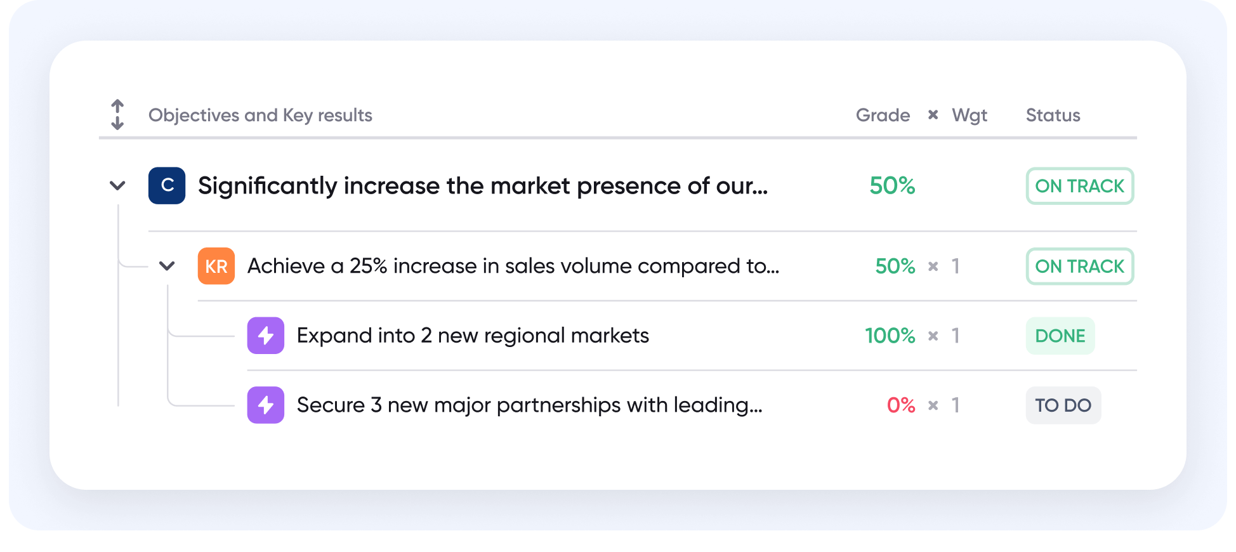Open the ON TRACK status of the sales key result
Screen dimensions: 1236x552
click(1079, 266)
